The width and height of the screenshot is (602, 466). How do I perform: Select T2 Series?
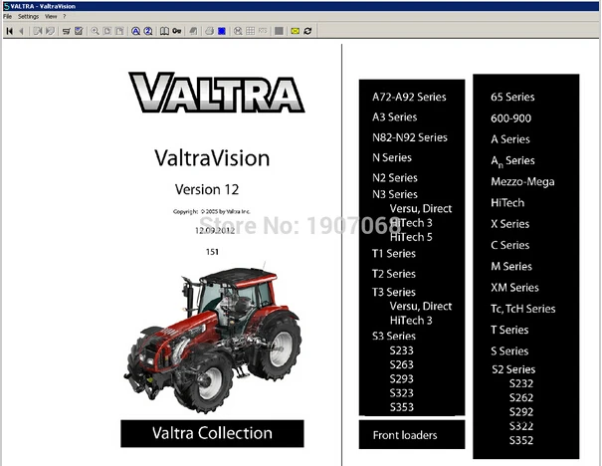[x=393, y=274]
